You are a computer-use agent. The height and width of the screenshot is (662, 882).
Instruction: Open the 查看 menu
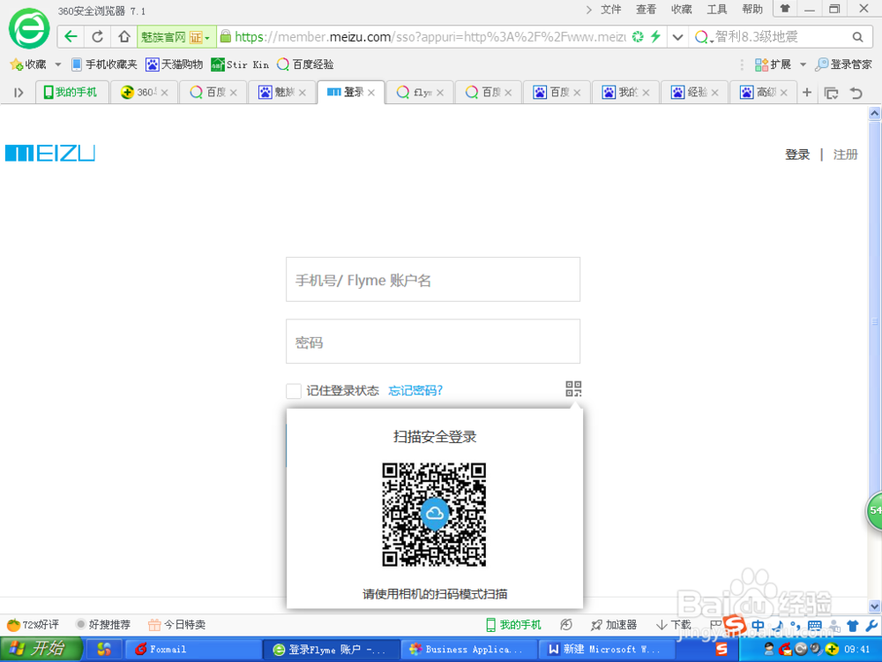(x=646, y=10)
